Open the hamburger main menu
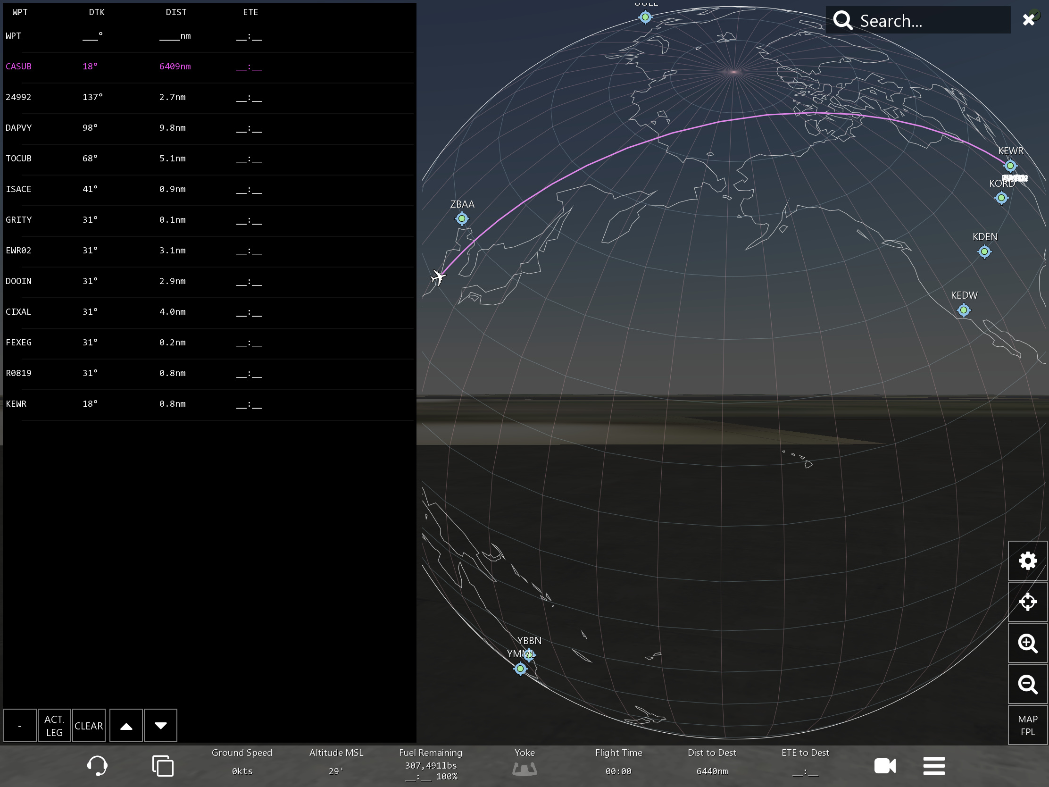Image resolution: width=1049 pixels, height=787 pixels. [933, 766]
